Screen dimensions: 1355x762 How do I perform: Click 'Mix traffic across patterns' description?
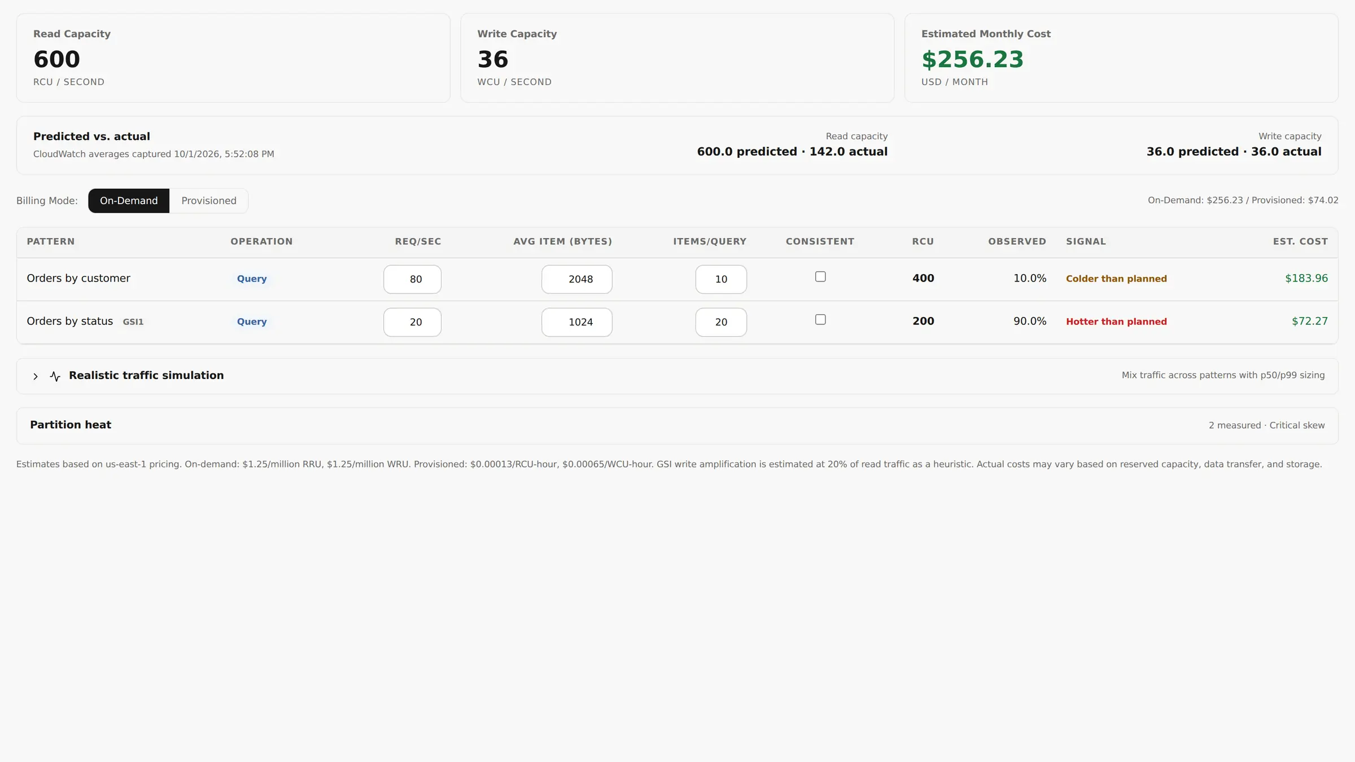coord(1223,375)
